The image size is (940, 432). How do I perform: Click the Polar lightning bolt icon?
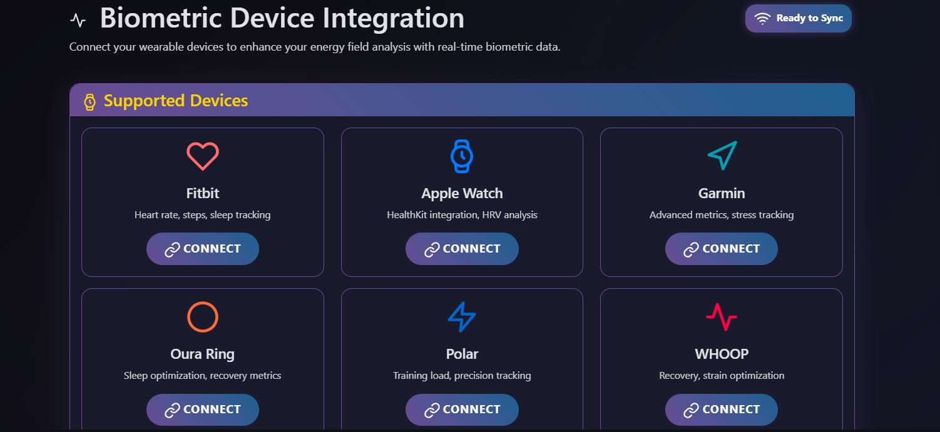[462, 317]
